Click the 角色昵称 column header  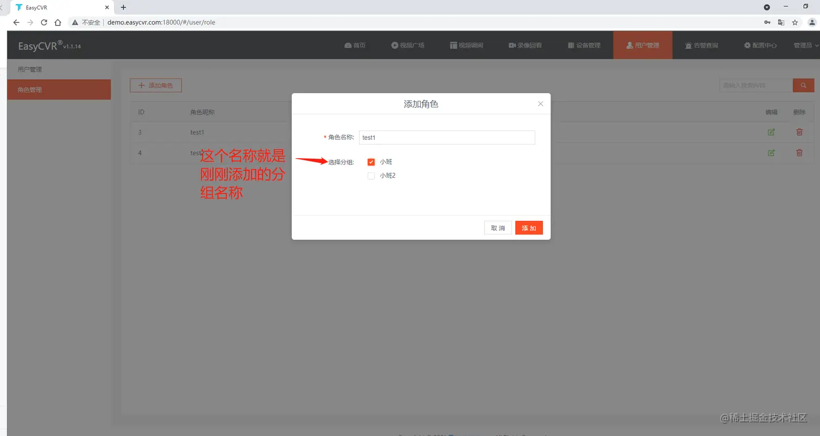[203, 112]
